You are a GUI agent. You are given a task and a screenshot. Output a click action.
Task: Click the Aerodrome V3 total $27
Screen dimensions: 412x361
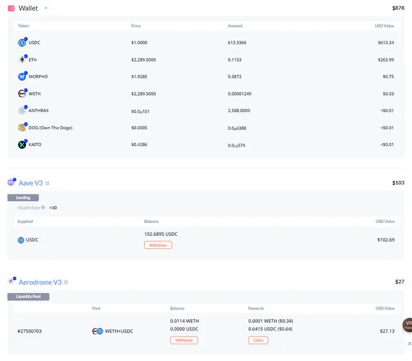click(400, 281)
